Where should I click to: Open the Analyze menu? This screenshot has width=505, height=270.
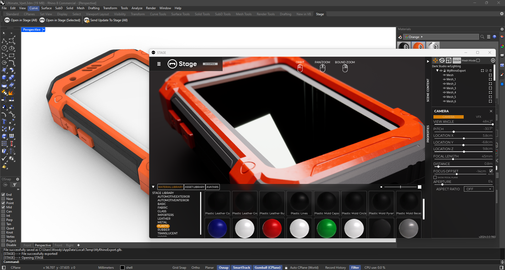137,8
